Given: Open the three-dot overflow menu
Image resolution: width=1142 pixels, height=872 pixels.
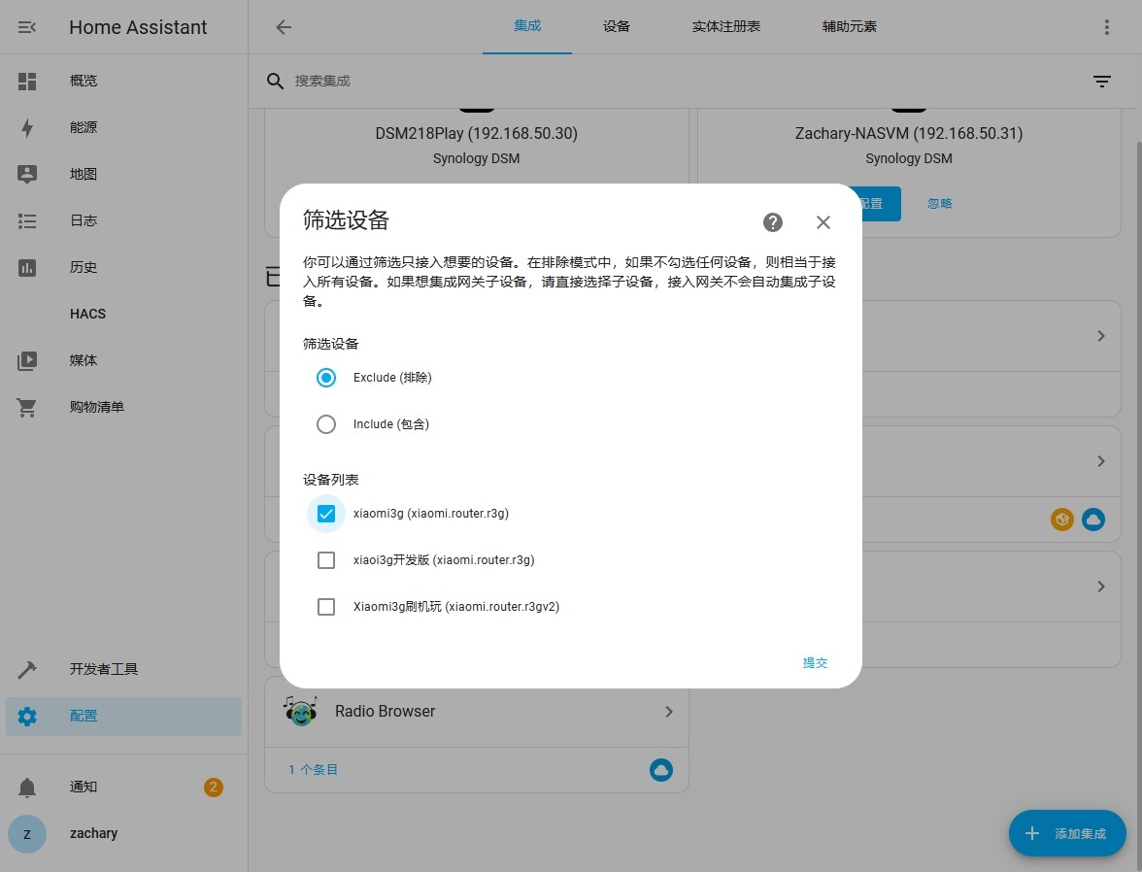Looking at the screenshot, I should coord(1106,26).
